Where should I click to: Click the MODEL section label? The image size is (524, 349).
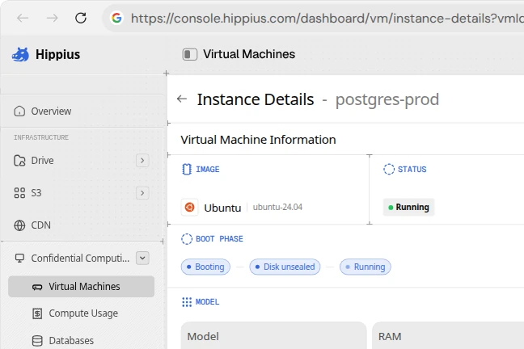pos(207,302)
